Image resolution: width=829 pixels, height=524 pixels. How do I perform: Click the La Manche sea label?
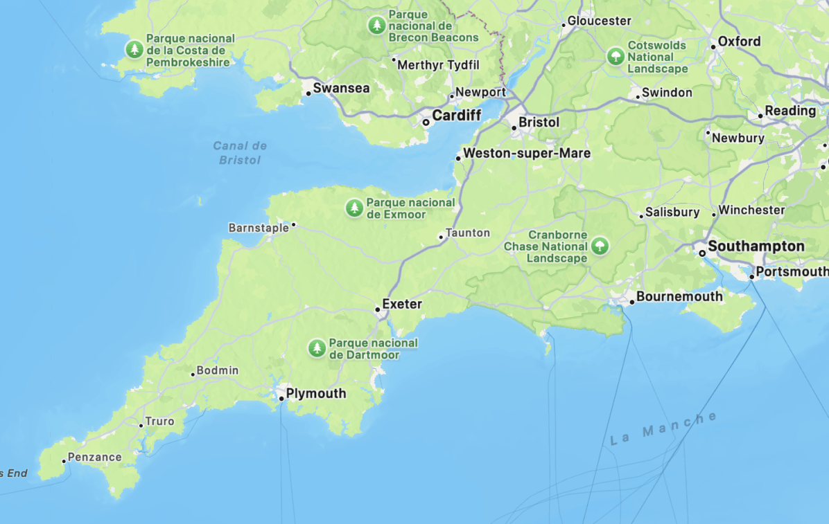tap(663, 428)
